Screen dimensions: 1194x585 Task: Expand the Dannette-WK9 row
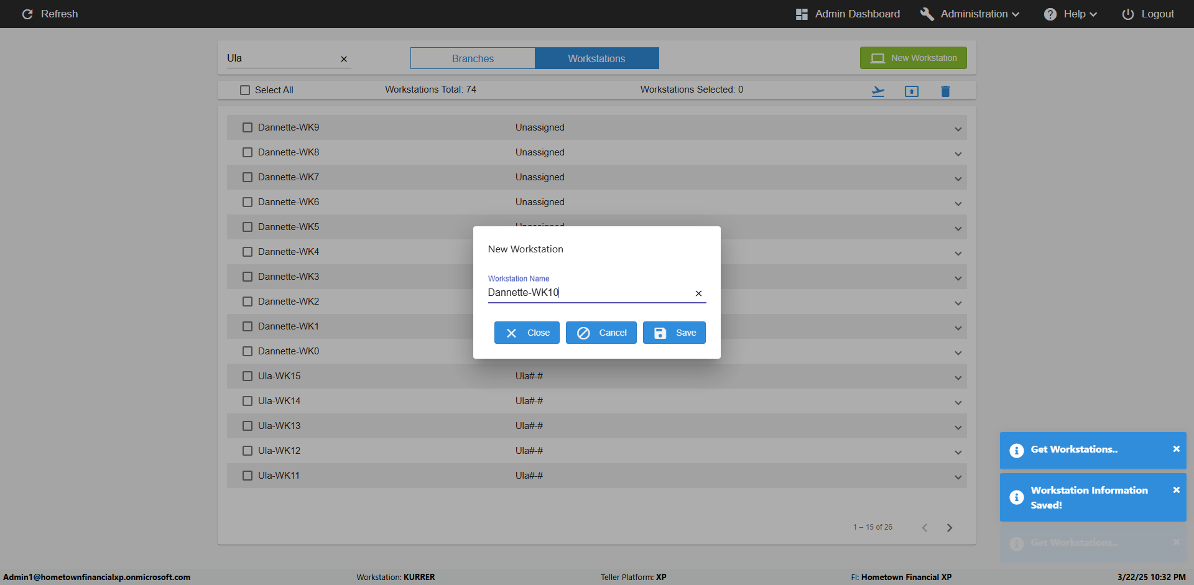click(x=958, y=129)
